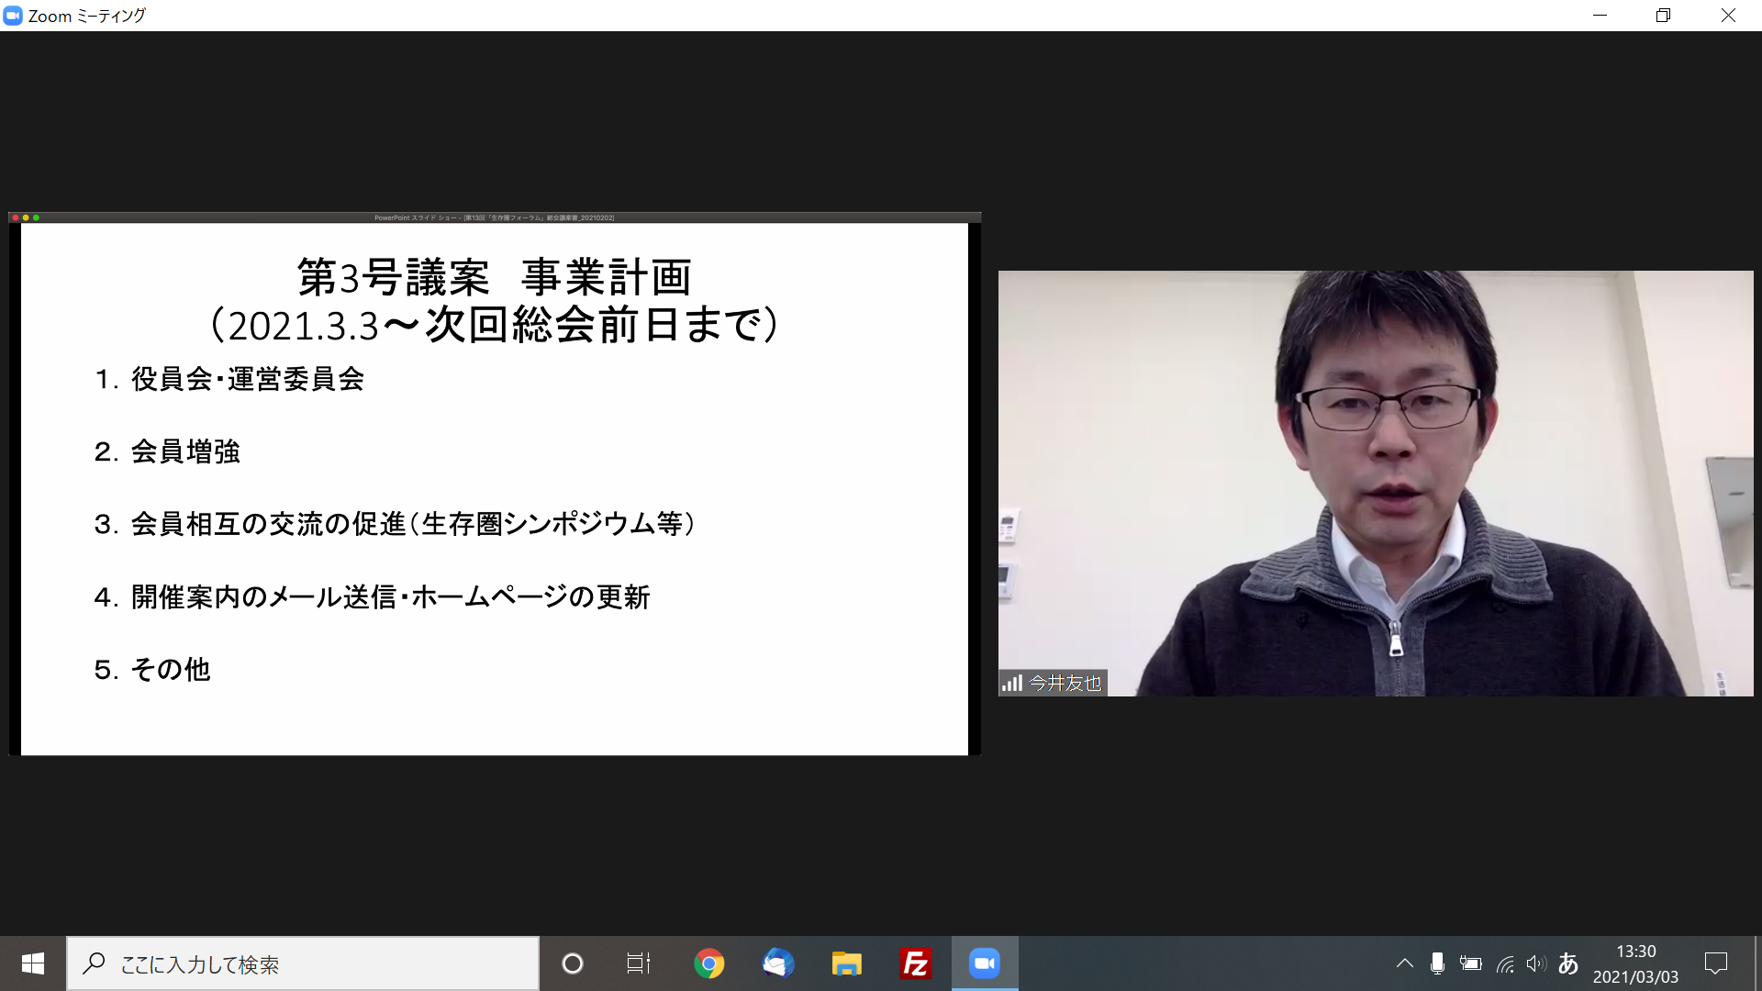Open Thunderbird mail icon on taskbar

point(778,963)
